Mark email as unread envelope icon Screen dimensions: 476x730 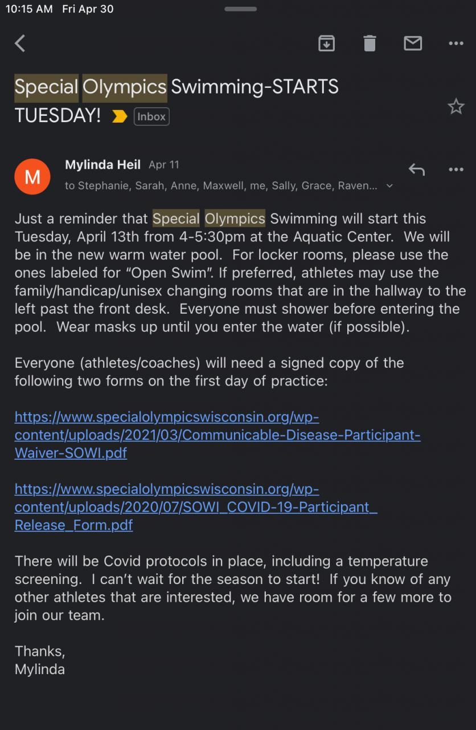click(413, 43)
